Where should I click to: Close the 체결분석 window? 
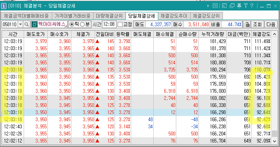275,6
